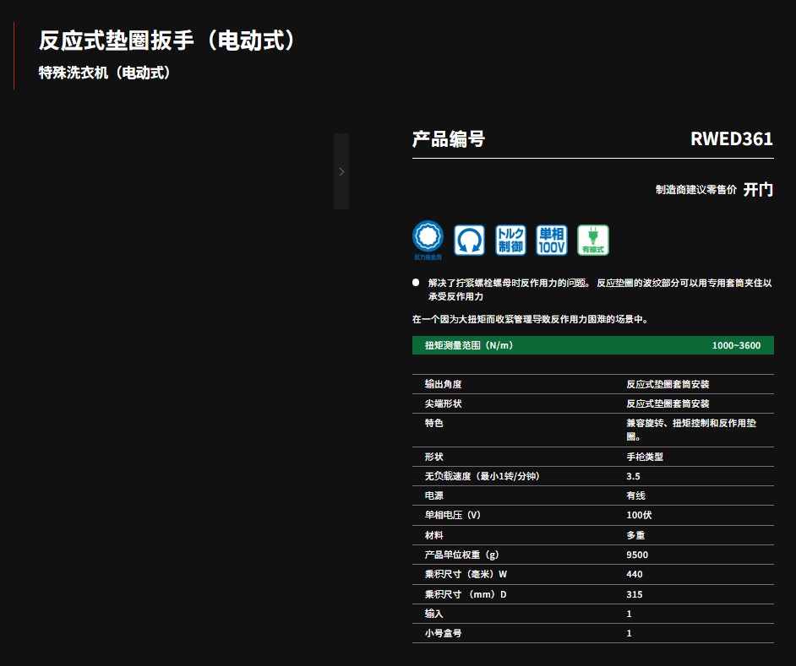Click the 9500 product weight value
Viewport: 796px width, 666px height.
coord(637,555)
